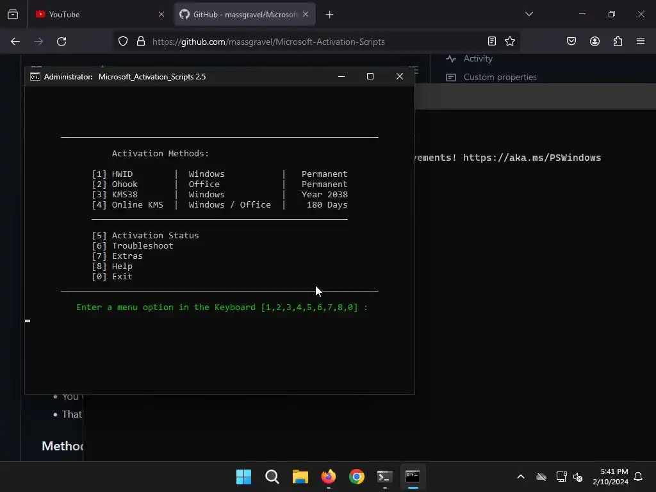The height and width of the screenshot is (492, 656).
Task: Click the aka.ms/PSWindows URL text
Action: coord(532,158)
